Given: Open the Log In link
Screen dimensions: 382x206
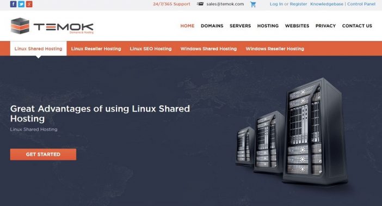Looking at the screenshot, I should [276, 4].
